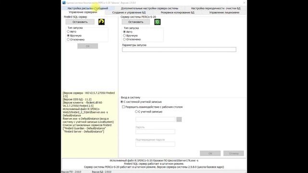Go to the Управление лицензиями tab
308x173 pixels.
(224, 12)
